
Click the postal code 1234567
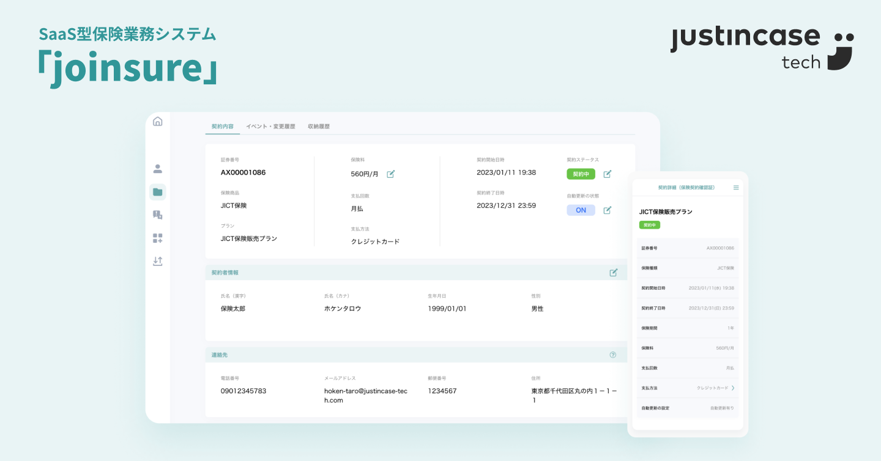(442, 391)
